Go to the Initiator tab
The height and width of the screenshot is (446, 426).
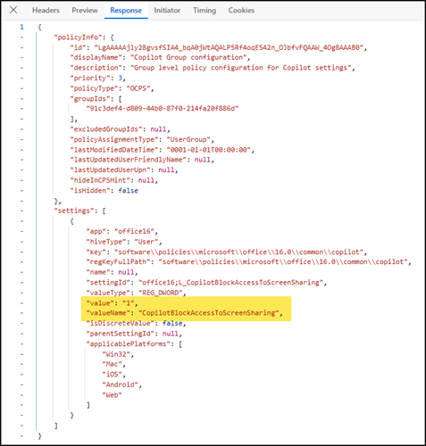(167, 11)
